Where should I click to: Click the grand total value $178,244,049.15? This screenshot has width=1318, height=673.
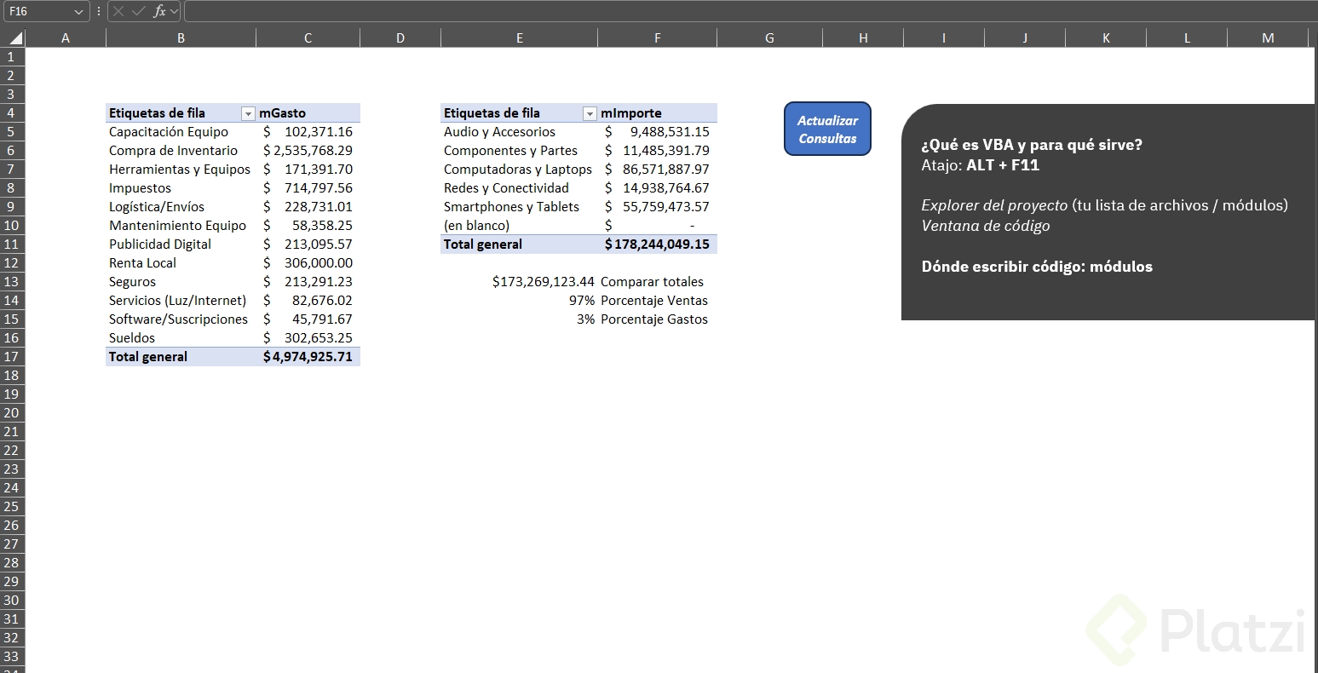(x=657, y=244)
